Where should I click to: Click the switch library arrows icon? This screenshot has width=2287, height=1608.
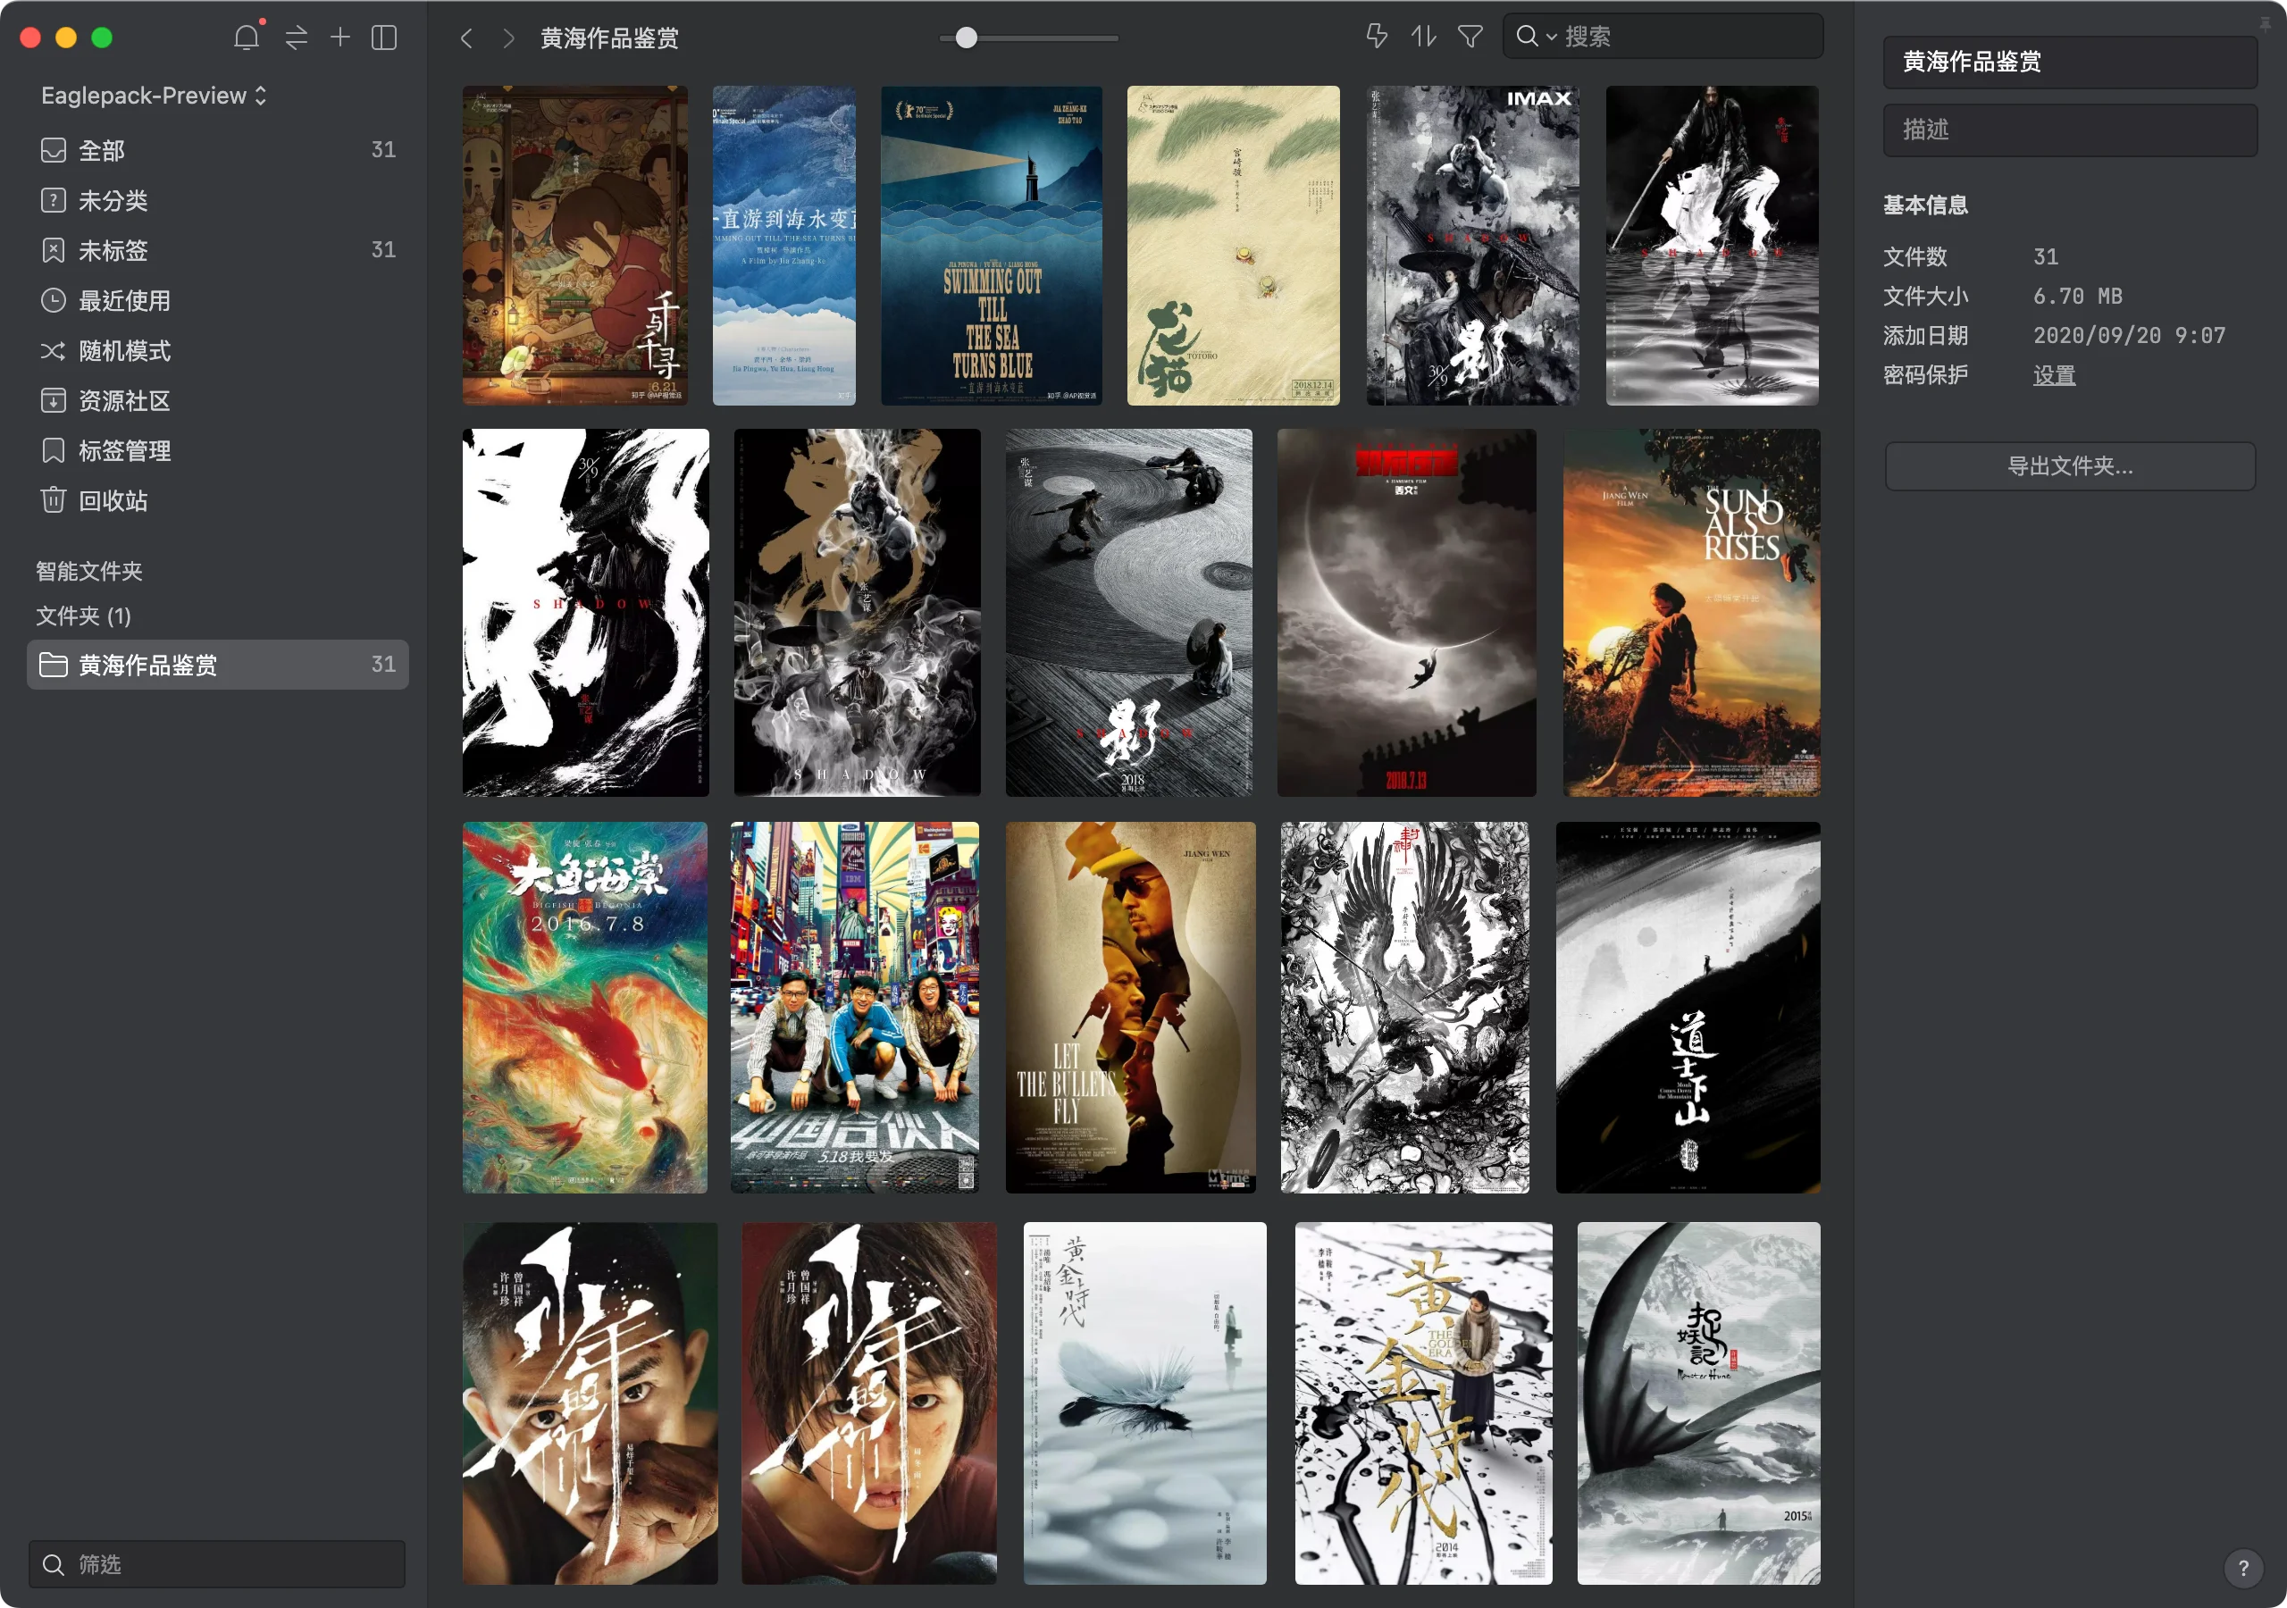(296, 38)
